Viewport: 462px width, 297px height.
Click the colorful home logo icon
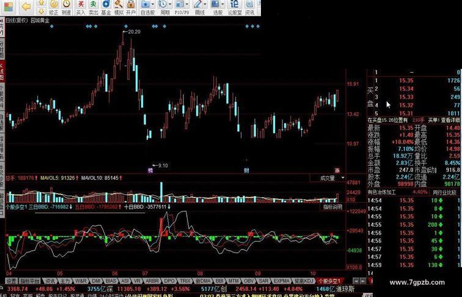[x=9, y=7]
